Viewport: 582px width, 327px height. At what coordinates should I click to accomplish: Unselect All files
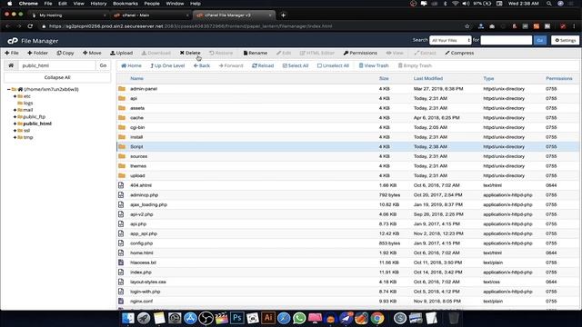(x=334, y=65)
